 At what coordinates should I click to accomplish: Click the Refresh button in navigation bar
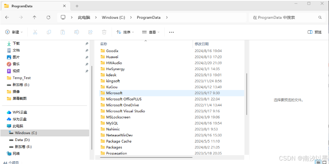point(48,18)
